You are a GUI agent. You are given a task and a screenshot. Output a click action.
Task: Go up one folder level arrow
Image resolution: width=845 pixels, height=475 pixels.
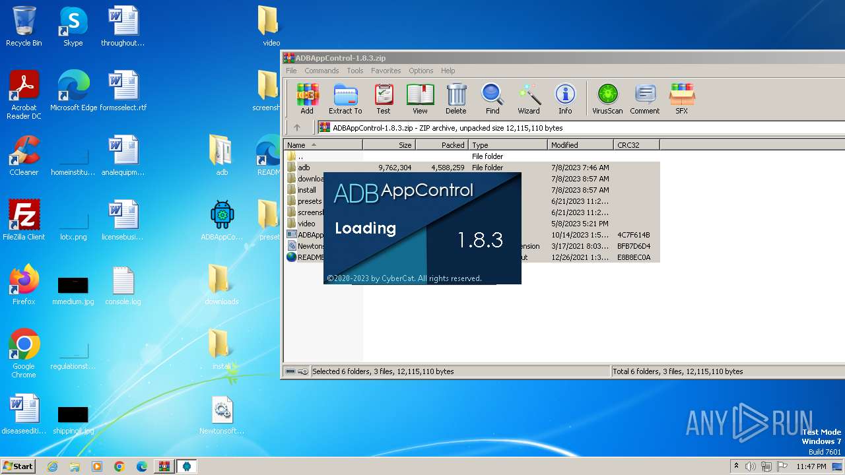297,127
